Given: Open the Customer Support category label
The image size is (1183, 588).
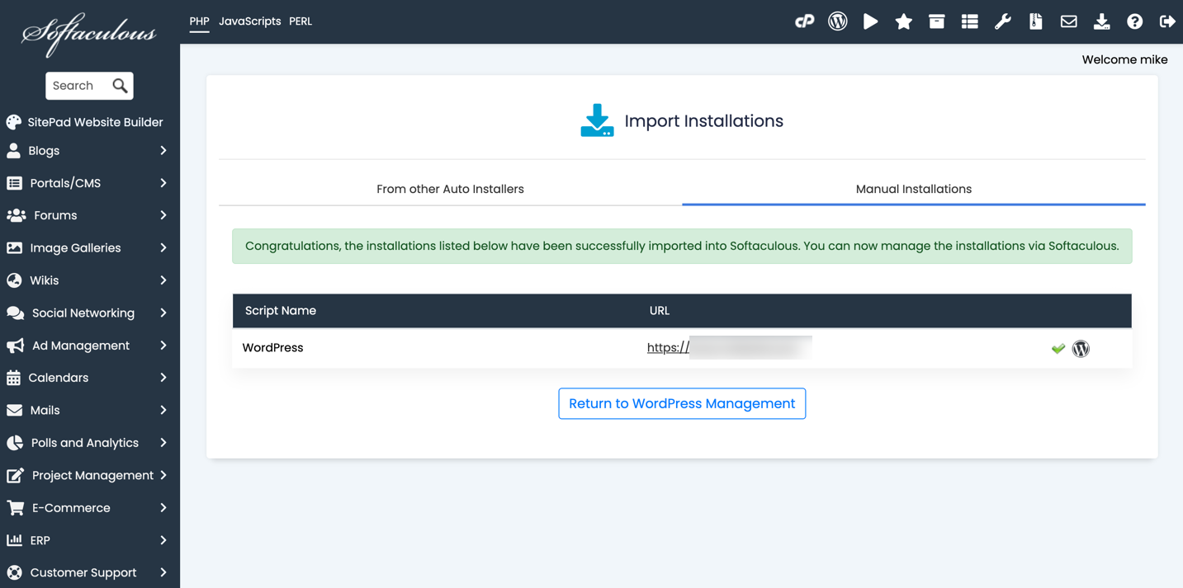Looking at the screenshot, I should 83,572.
